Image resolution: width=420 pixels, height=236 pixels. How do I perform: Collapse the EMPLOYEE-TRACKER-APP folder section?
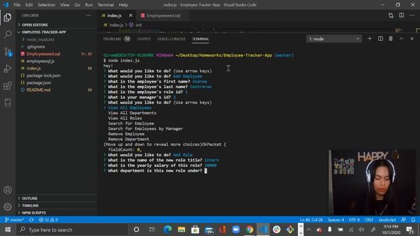click(x=56, y=32)
